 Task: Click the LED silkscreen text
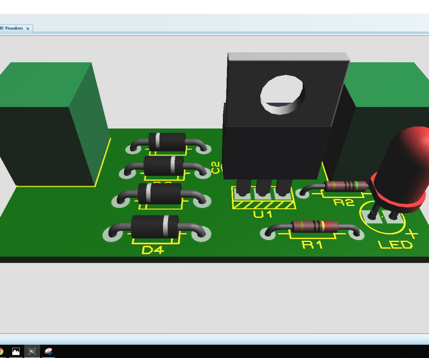click(x=395, y=245)
